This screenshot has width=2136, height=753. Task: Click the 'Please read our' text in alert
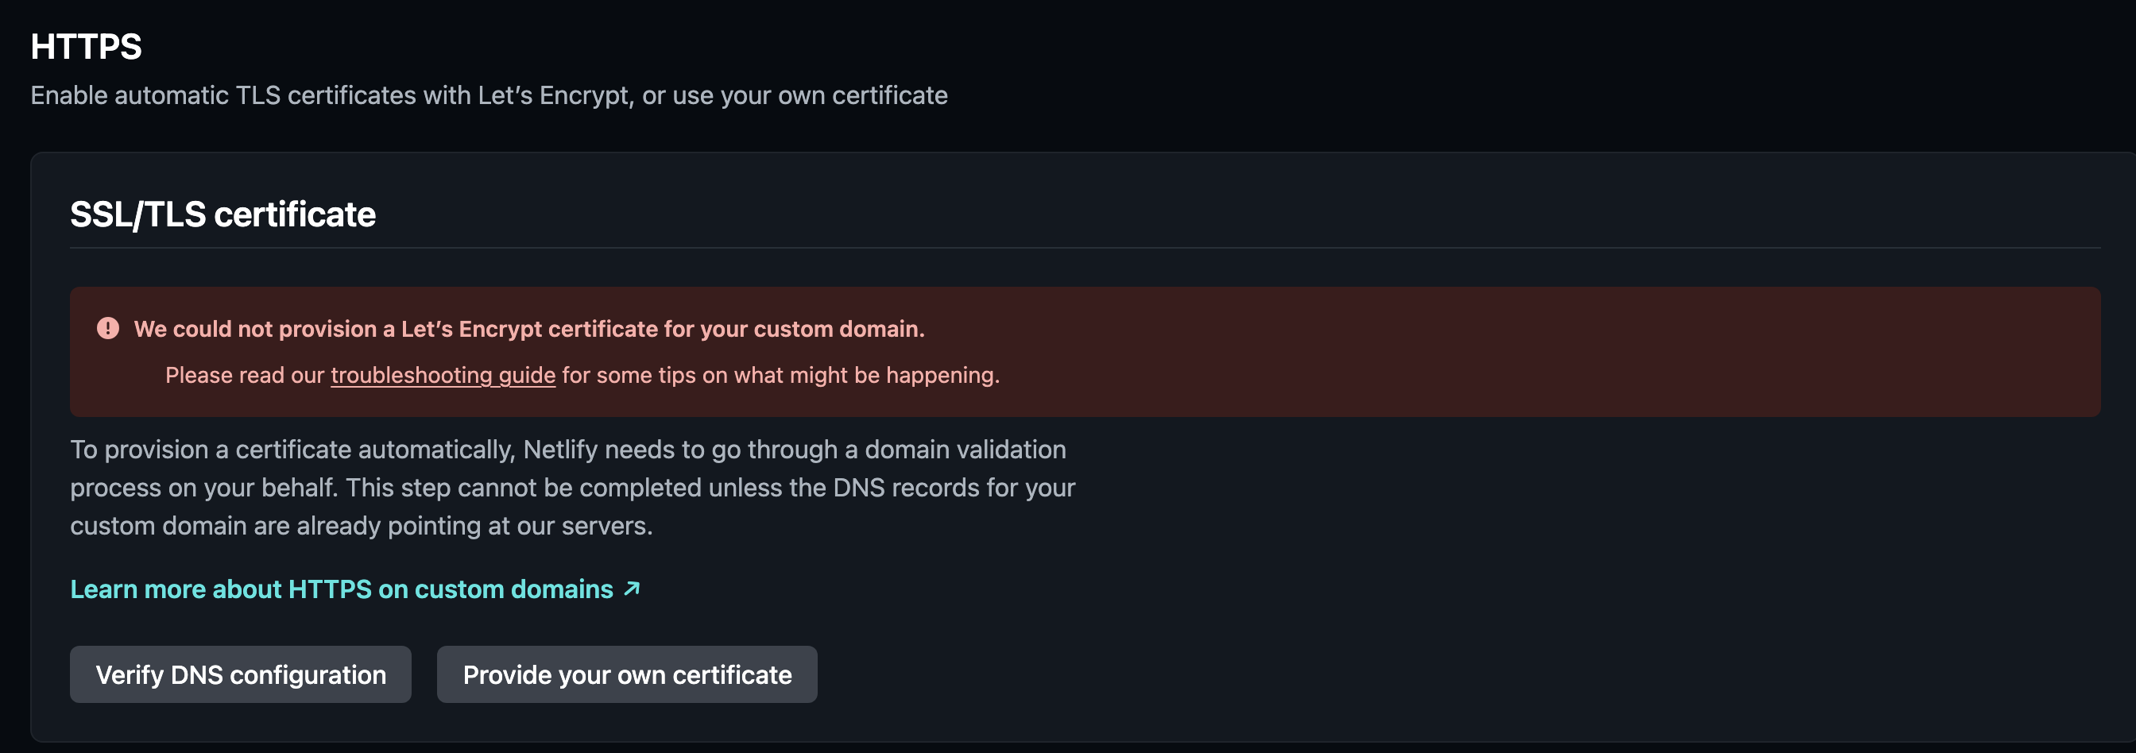point(245,375)
